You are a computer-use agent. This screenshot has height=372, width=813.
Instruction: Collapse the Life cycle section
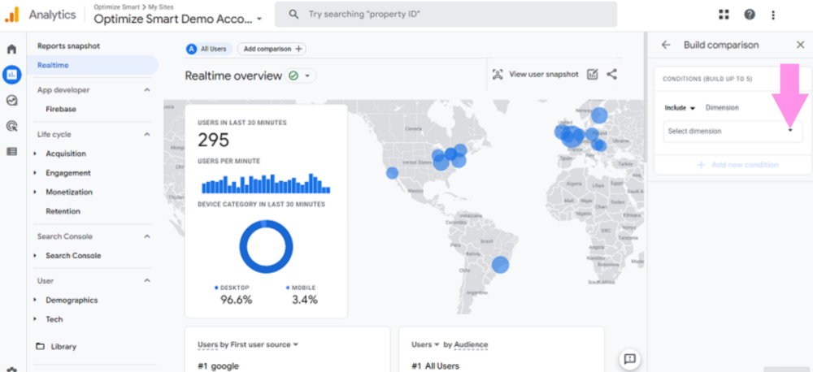(x=147, y=134)
